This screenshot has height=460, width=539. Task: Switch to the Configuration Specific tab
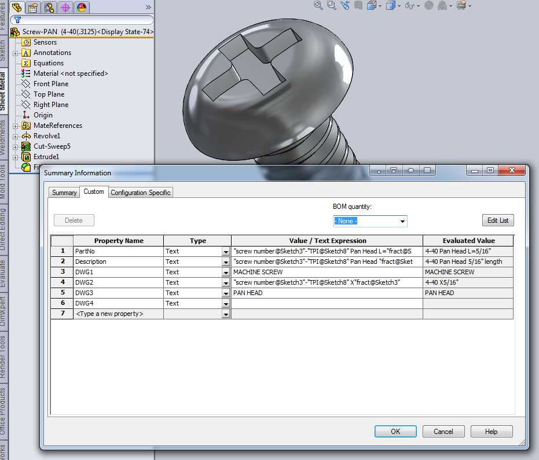click(141, 193)
